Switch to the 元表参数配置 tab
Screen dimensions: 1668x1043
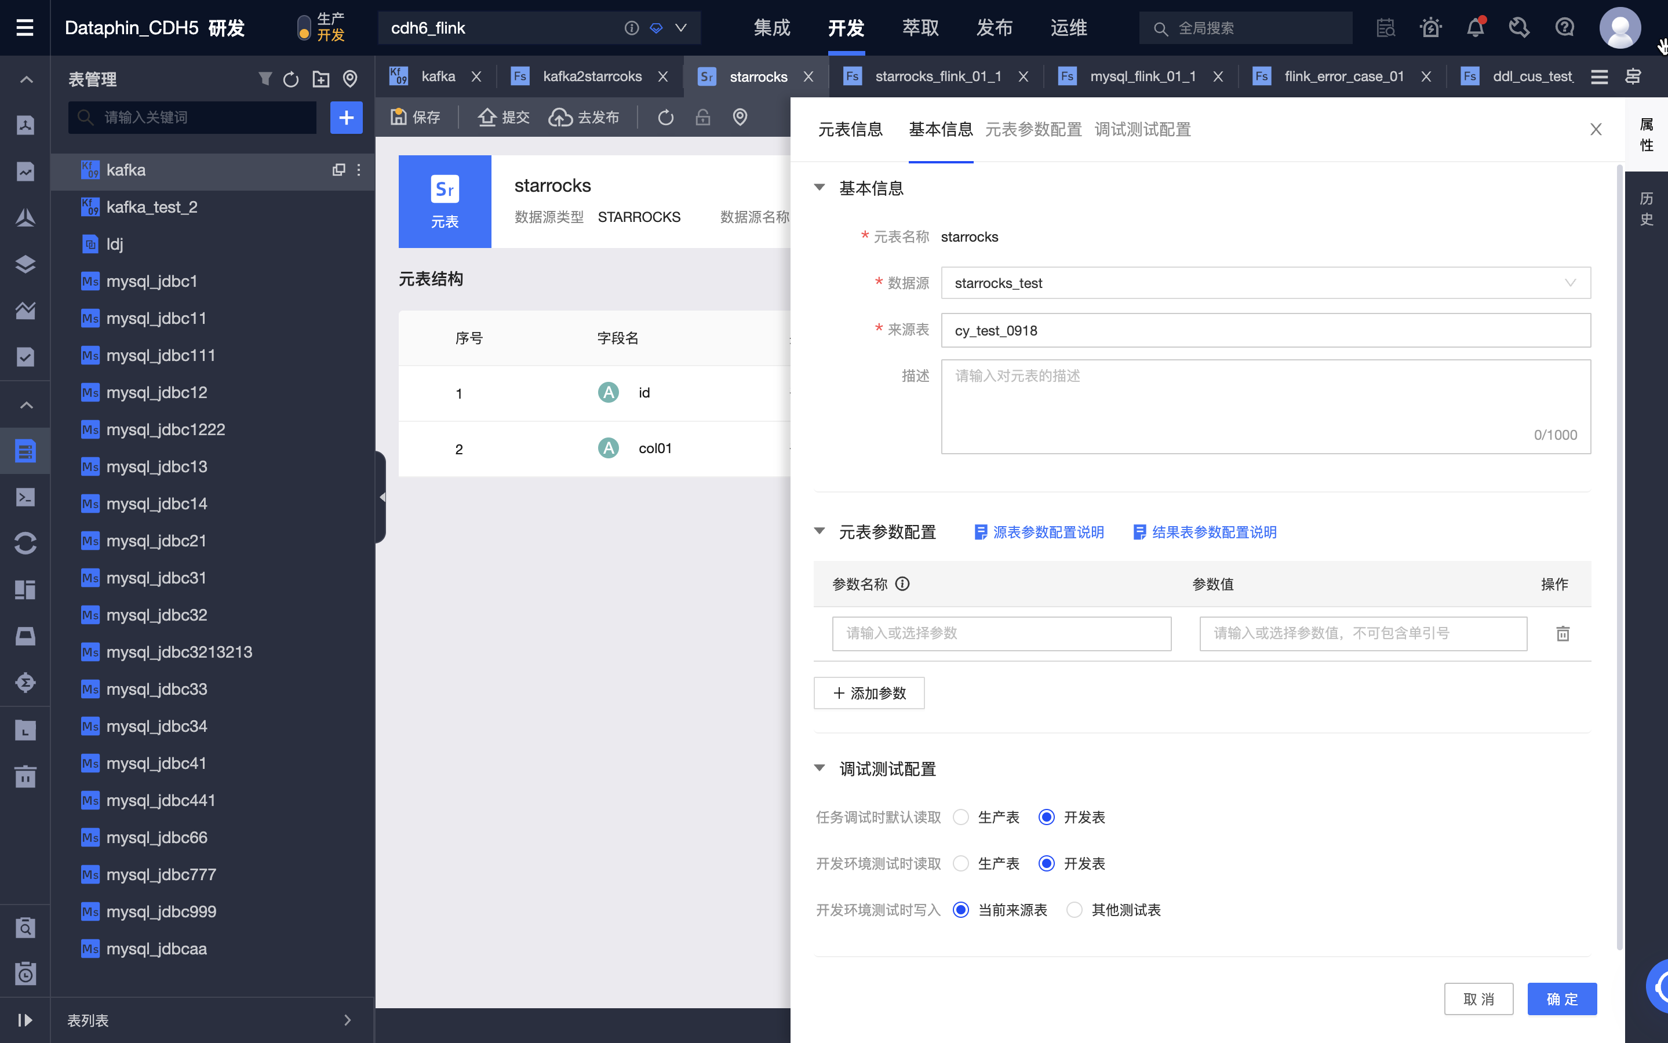[x=1033, y=129]
